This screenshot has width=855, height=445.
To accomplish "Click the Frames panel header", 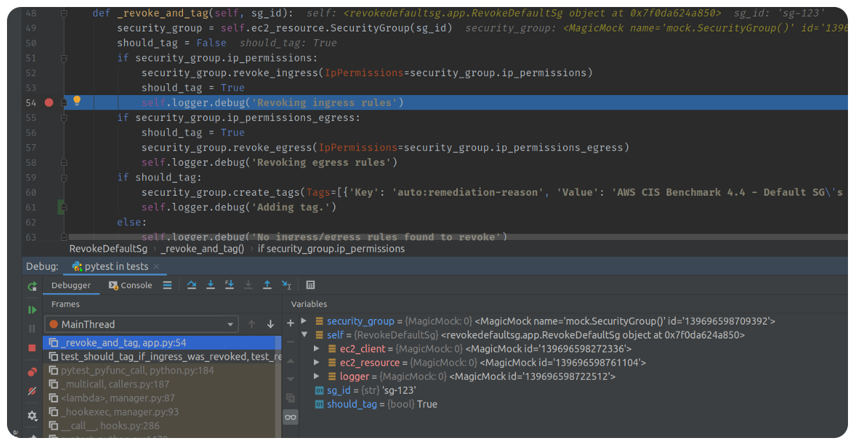I will coord(66,304).
